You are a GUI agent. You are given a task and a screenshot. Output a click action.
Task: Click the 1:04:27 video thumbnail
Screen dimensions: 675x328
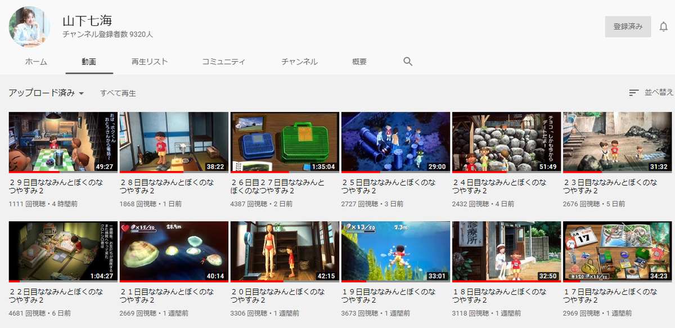(x=63, y=251)
